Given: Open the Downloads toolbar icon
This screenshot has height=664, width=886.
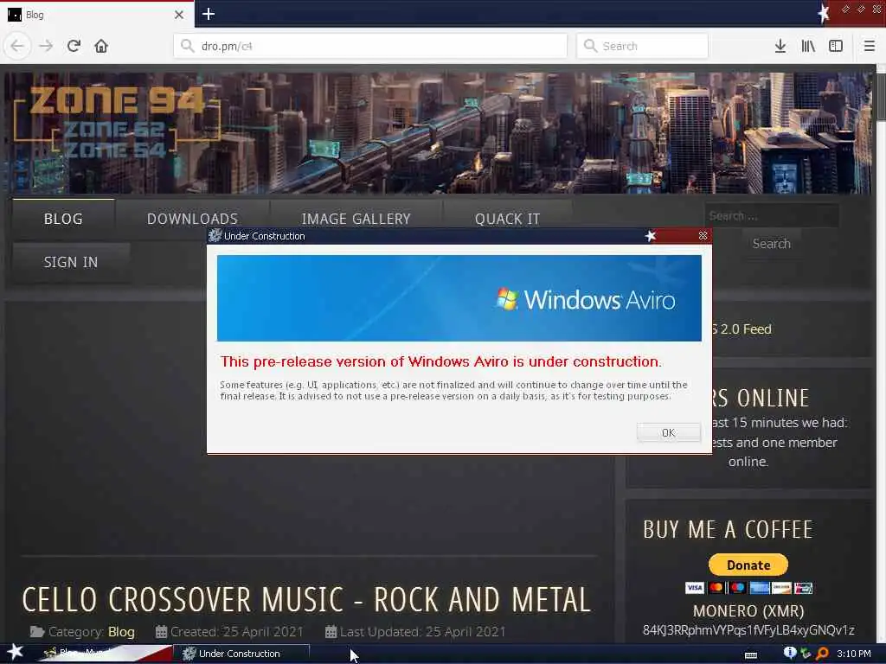Looking at the screenshot, I should 780,46.
